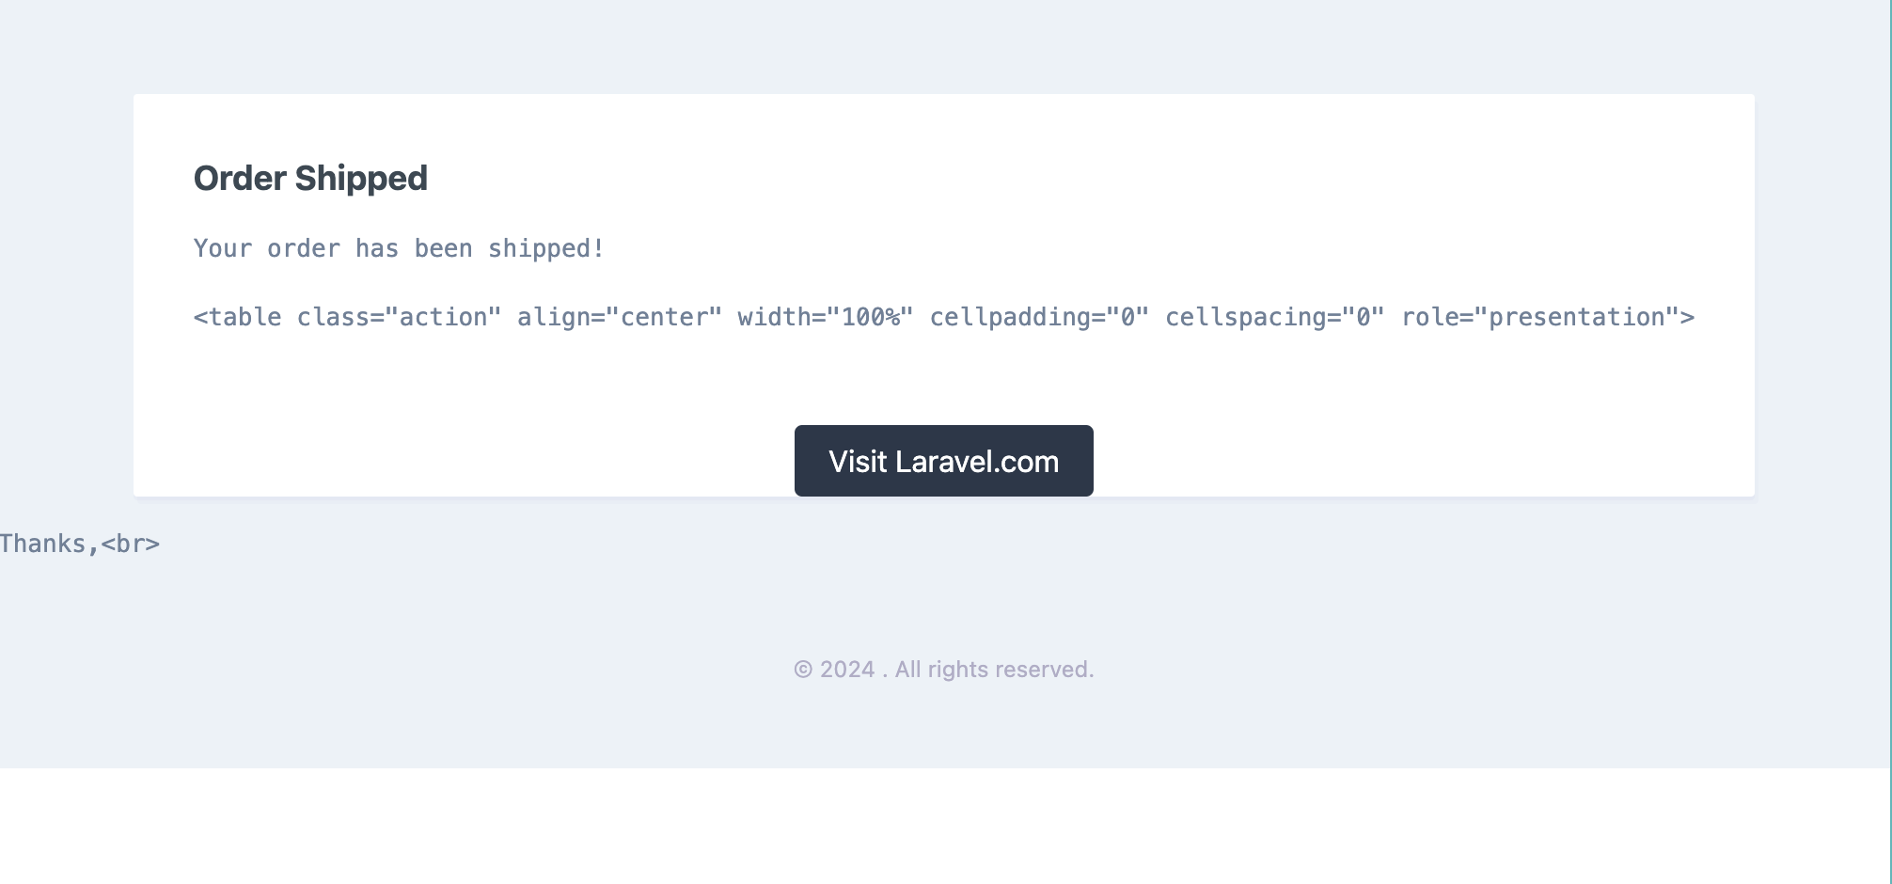The width and height of the screenshot is (1892, 884).
Task: Click the word "Your" in the shipped message
Action: (223, 248)
